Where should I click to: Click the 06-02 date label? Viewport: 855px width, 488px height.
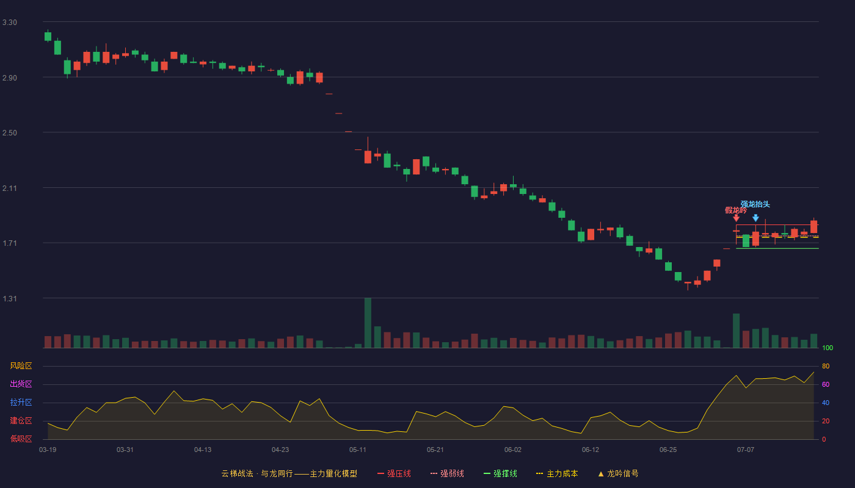513,450
